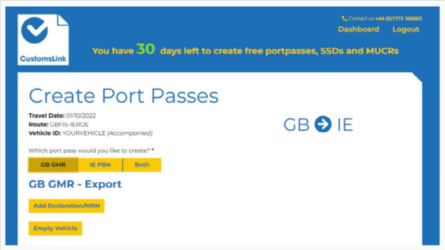Click the contact phone number +44 (0)1772 368002

(x=399, y=18)
